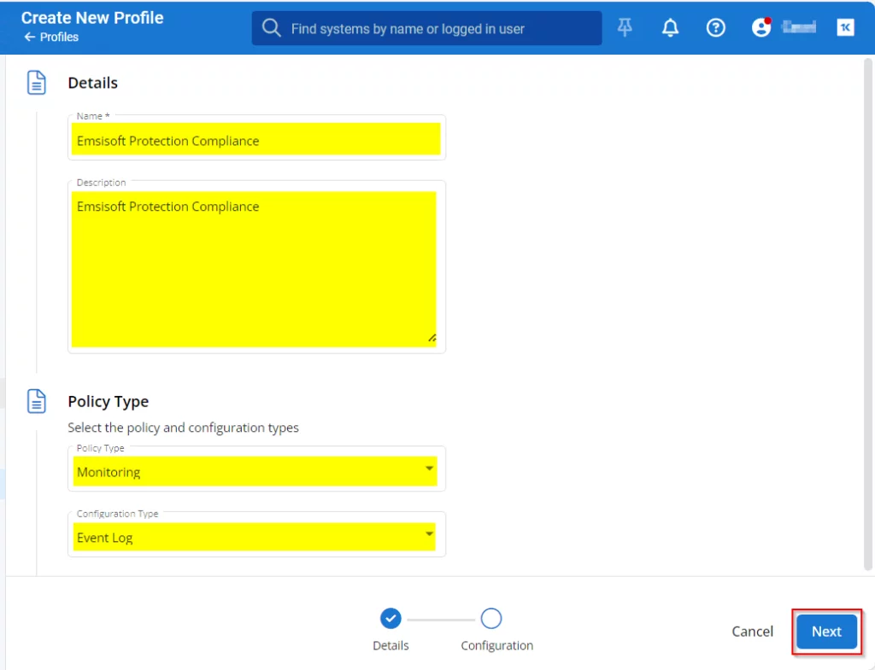Go back to Profiles

pos(51,38)
